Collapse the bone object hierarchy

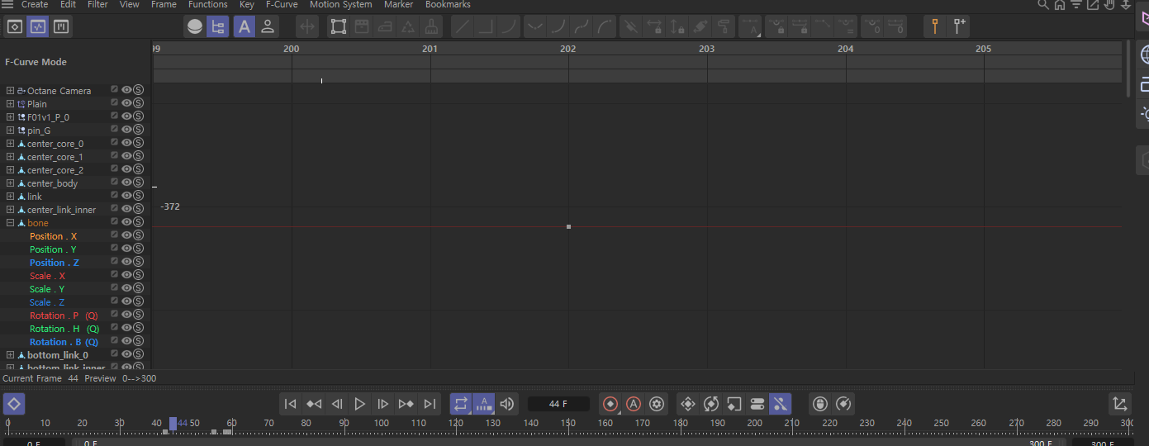click(10, 223)
